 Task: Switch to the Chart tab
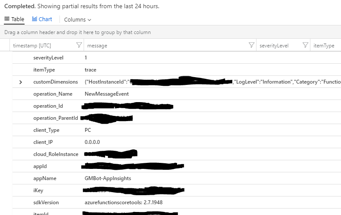(42, 19)
